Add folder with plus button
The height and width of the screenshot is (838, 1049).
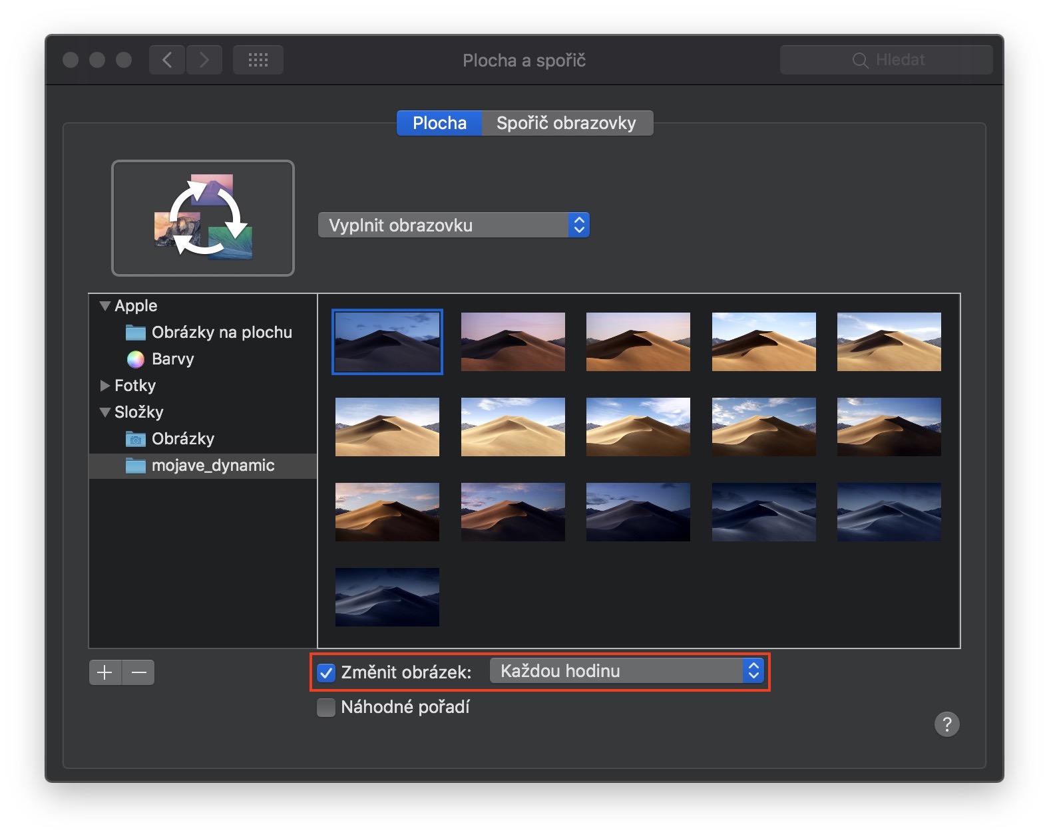click(x=105, y=672)
